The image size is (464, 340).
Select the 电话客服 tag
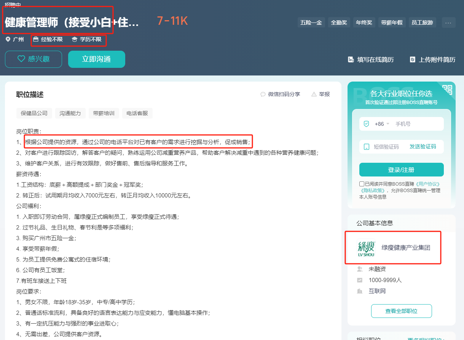click(137, 113)
